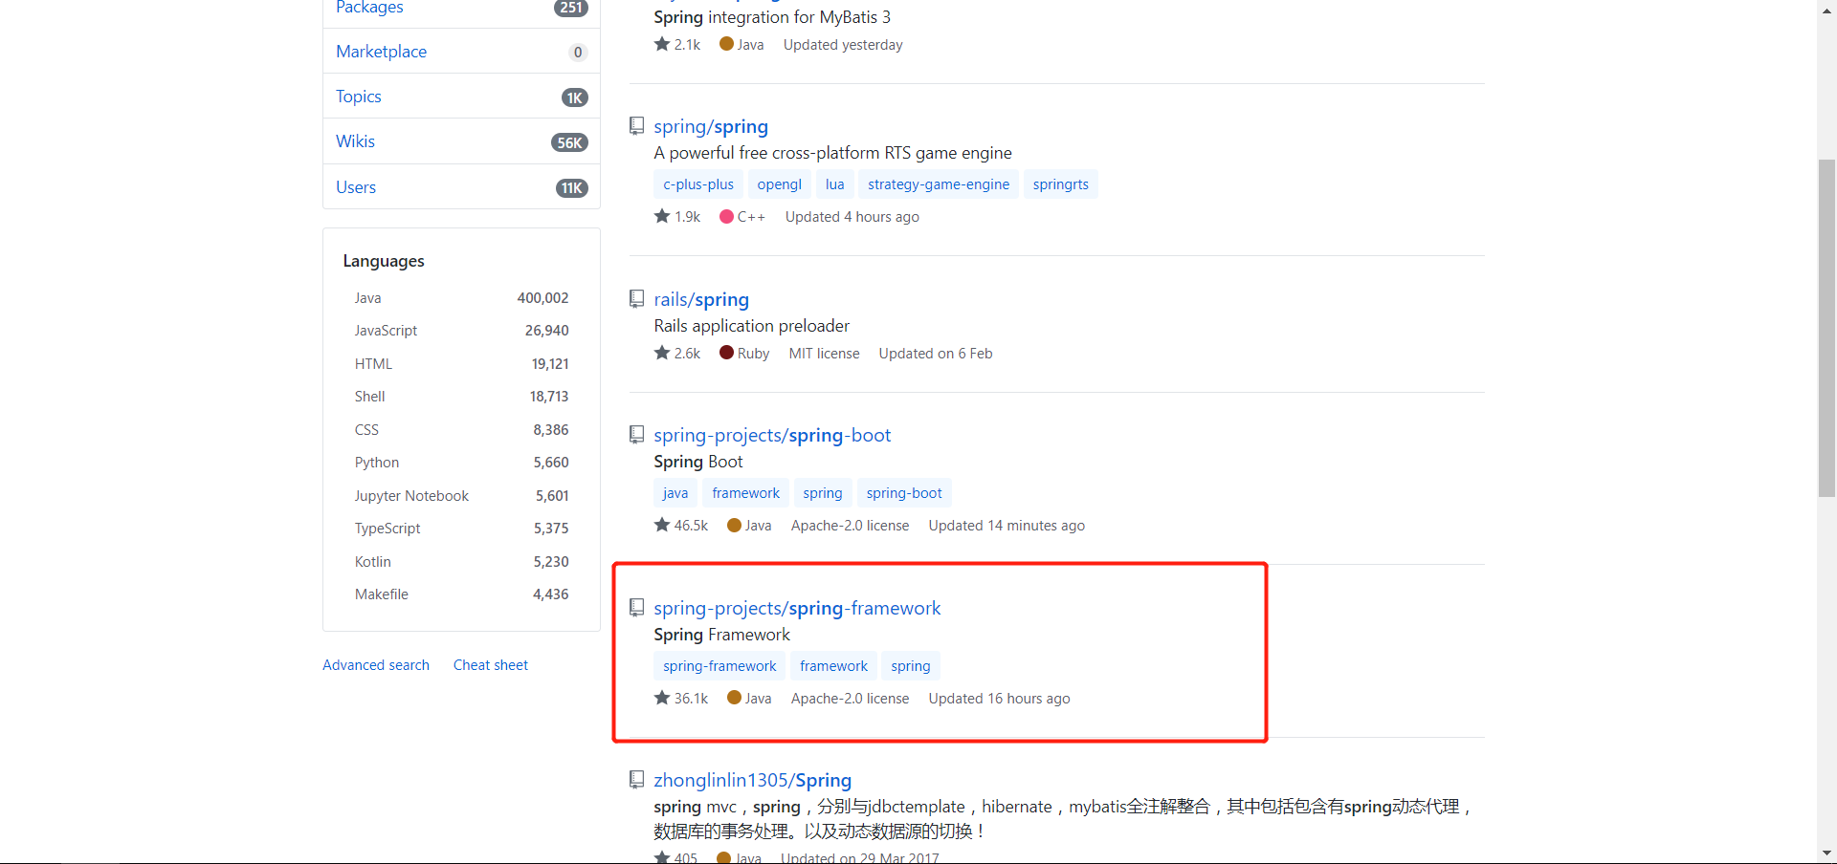Filter results by Kotlin language

tap(461, 562)
